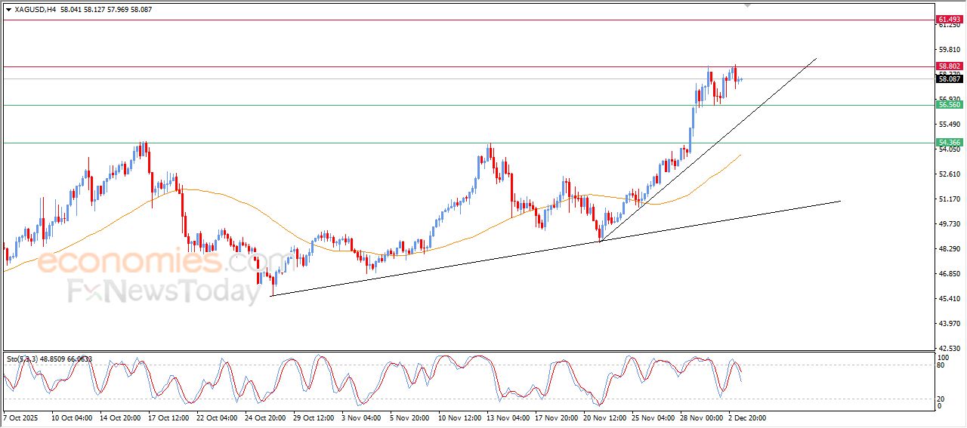Click the gray chart shift triangle marker
This screenshot has width=967, height=428.
click(748, 5)
